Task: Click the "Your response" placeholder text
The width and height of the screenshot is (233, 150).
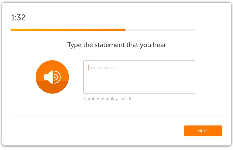Action: pos(103,68)
